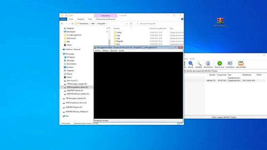Click the Project64 title bar app icon

coord(96,47)
